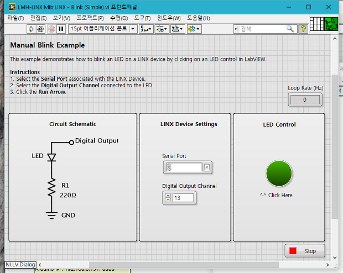
Task: Expand the search options arrow
Action: click(236, 29)
